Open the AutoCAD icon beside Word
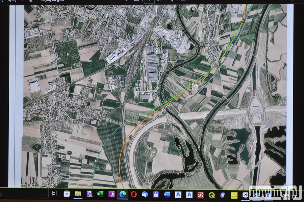Image resolution: width=304 pixels, height=202 pixels. pyautogui.click(x=178, y=195)
